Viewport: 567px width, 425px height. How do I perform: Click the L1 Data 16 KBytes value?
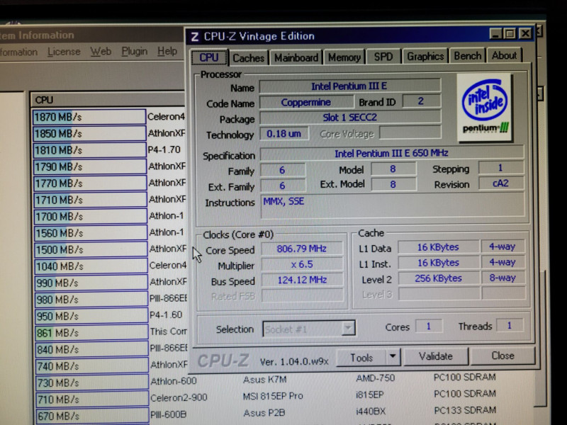439,247
